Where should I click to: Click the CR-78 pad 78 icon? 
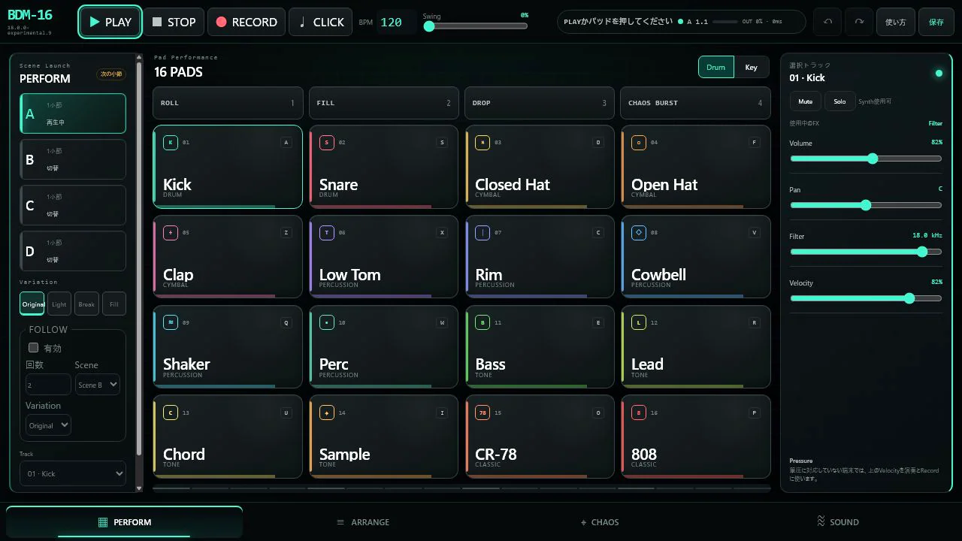point(483,413)
